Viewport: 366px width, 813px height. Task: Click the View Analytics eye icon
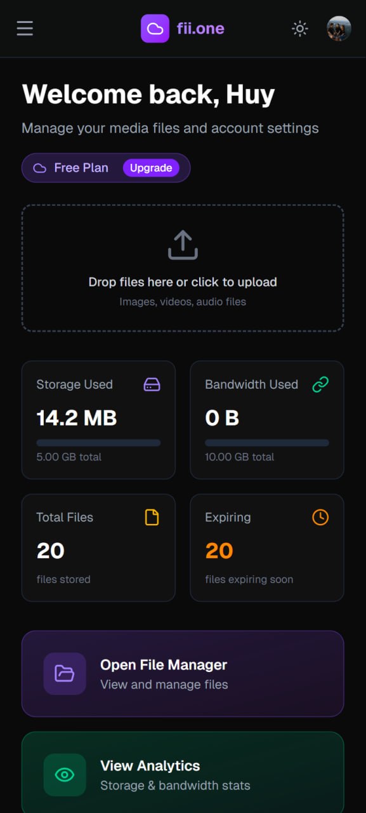pos(65,775)
